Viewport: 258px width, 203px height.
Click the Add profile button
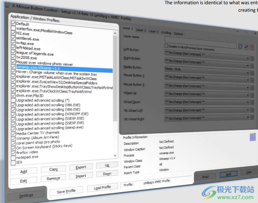[x=24, y=172]
